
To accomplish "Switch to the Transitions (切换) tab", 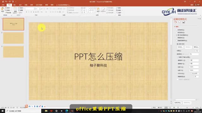I will (26, 5).
